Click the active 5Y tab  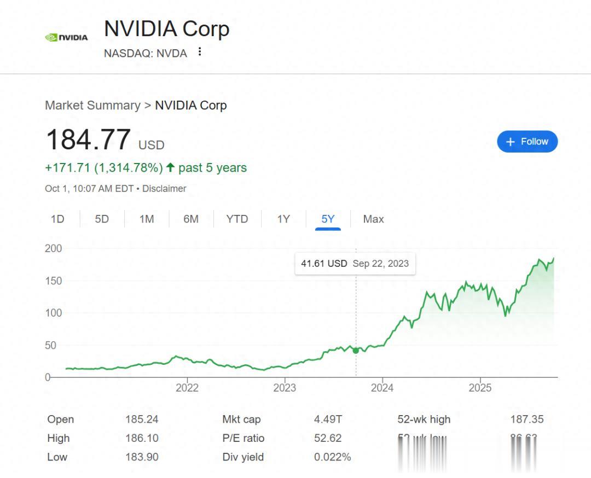[x=328, y=219]
